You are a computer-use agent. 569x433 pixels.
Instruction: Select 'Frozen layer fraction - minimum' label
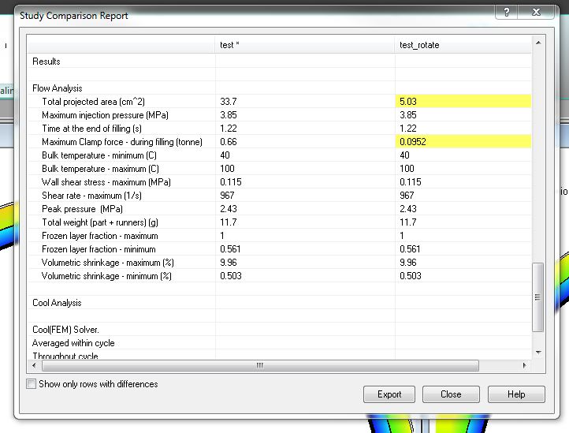click(99, 249)
